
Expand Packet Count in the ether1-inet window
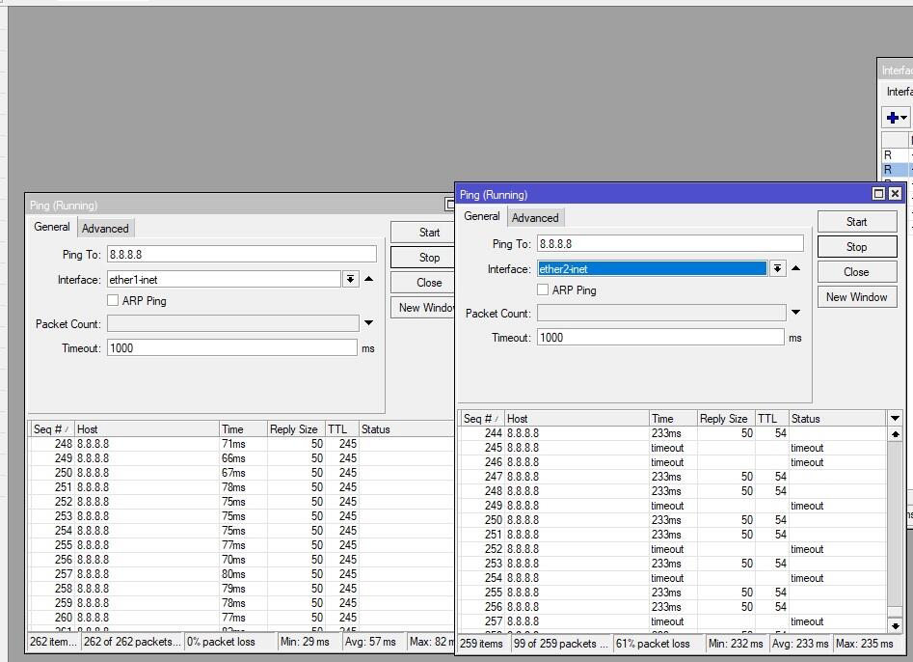[368, 323]
